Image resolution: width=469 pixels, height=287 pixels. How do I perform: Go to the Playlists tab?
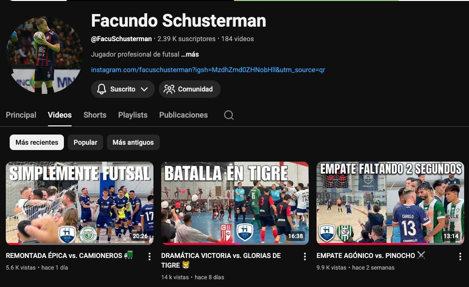pos(133,115)
